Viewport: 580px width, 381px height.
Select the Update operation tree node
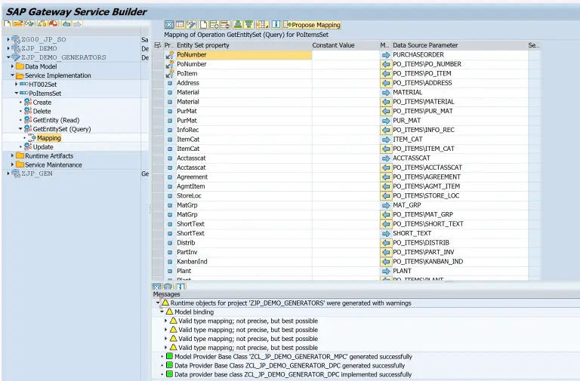point(42,147)
